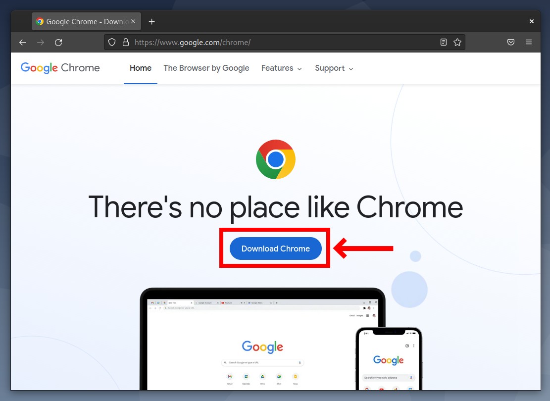Click the phone mockup showing Google
Screen dimensions: 550x401
coord(389,358)
